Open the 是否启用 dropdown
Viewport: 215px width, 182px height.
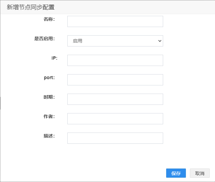(x=115, y=41)
